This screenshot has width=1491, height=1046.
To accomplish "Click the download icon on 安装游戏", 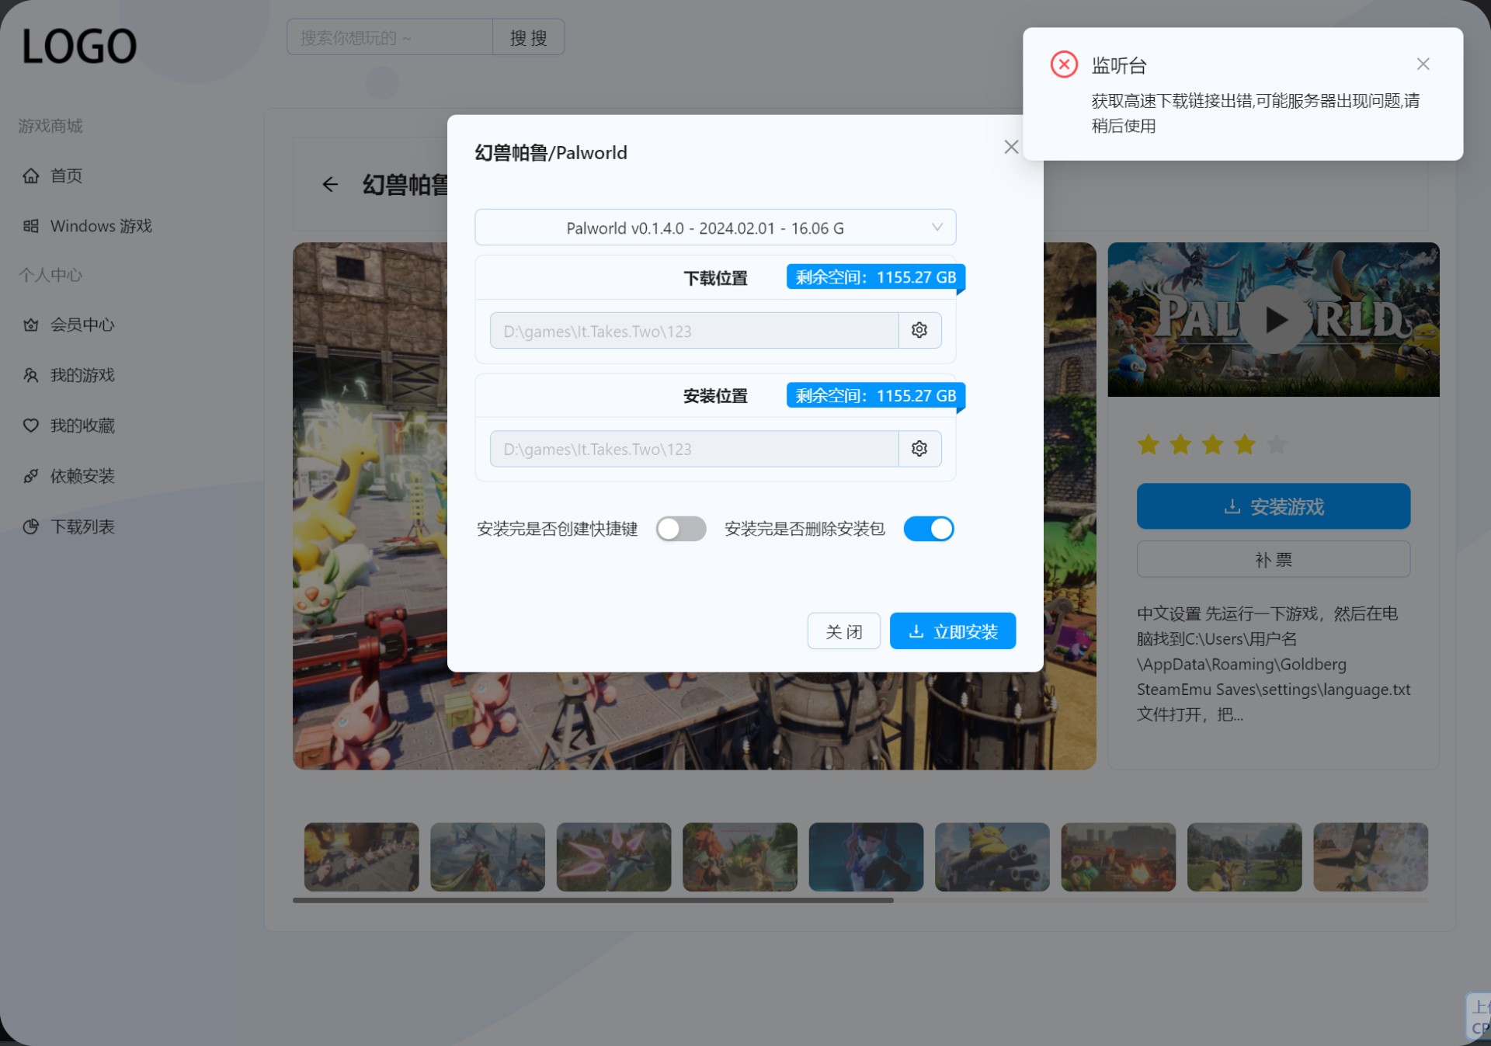I will pyautogui.click(x=1232, y=506).
